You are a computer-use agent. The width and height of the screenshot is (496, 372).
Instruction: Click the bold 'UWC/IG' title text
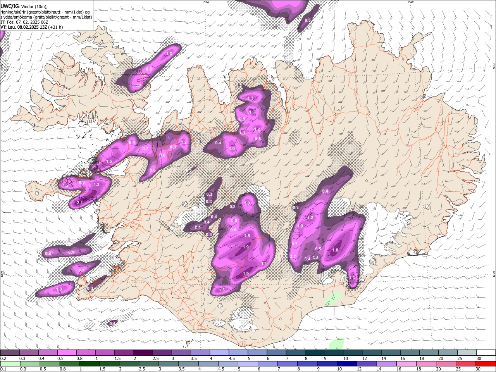click(9, 6)
